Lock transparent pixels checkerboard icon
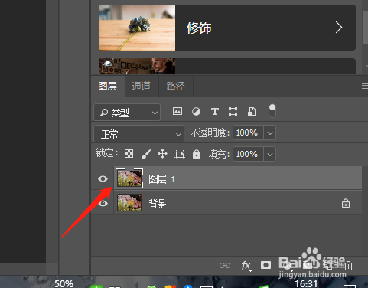 pyautogui.click(x=129, y=154)
